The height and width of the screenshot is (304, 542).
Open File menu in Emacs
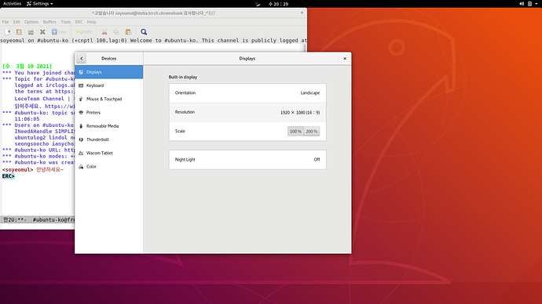tap(5, 22)
